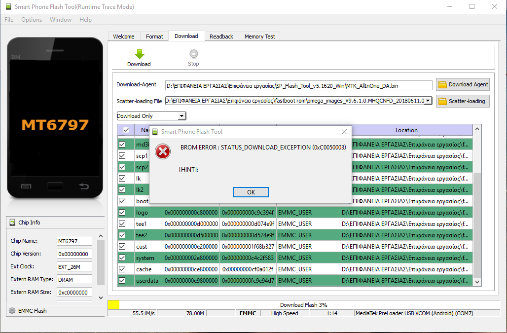This screenshot has height=333, width=507.
Task: Click the Scatter-loading folder icon
Action: click(x=442, y=101)
